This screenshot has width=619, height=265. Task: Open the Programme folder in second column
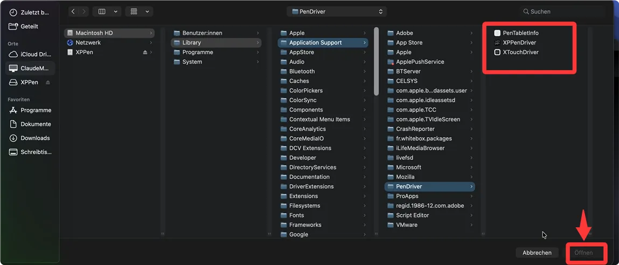(216, 52)
